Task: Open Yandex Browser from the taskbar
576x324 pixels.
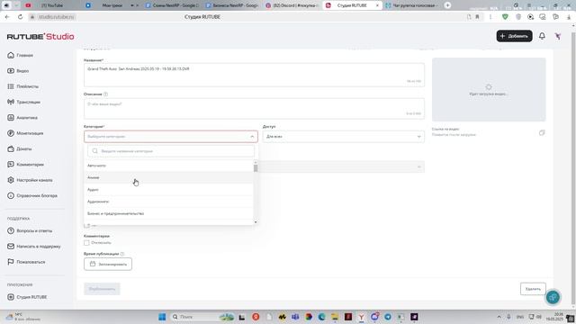Action: point(362,317)
